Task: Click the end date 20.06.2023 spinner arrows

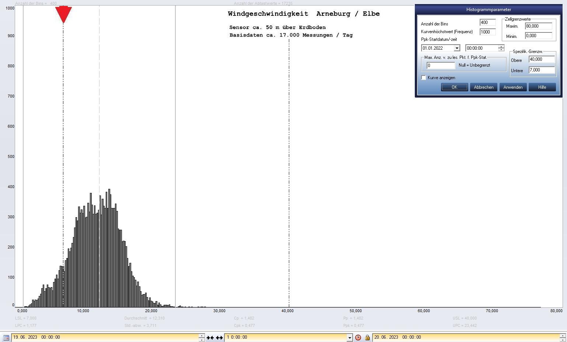Action: (562, 337)
